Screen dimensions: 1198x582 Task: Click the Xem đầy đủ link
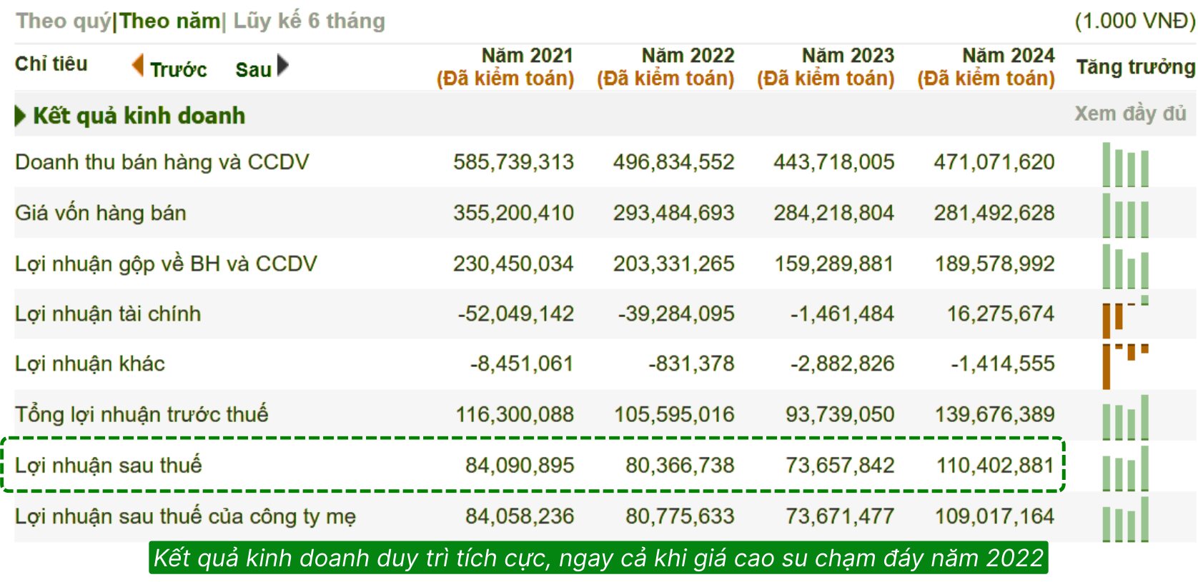(1129, 114)
